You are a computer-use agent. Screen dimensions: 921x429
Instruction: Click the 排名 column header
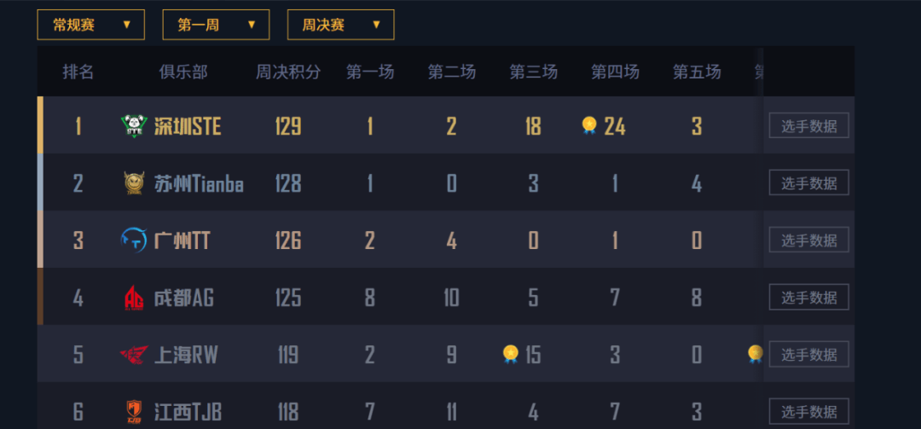click(x=78, y=72)
